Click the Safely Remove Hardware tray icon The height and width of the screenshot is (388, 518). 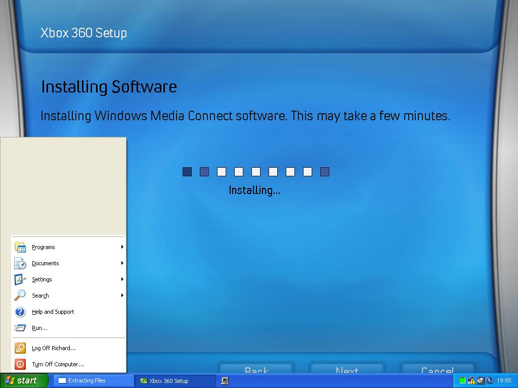click(x=481, y=381)
